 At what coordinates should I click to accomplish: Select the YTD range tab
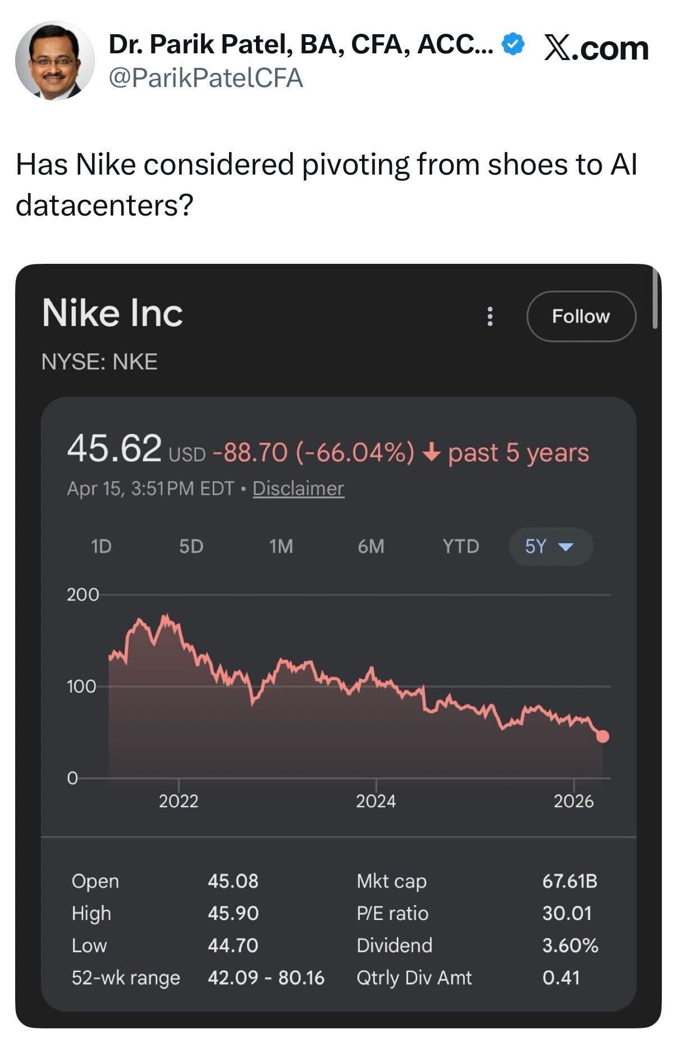(460, 546)
